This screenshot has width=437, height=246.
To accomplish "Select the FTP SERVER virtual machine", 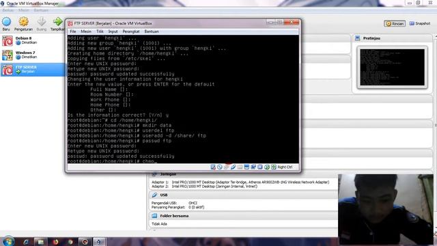I will 33,70.
